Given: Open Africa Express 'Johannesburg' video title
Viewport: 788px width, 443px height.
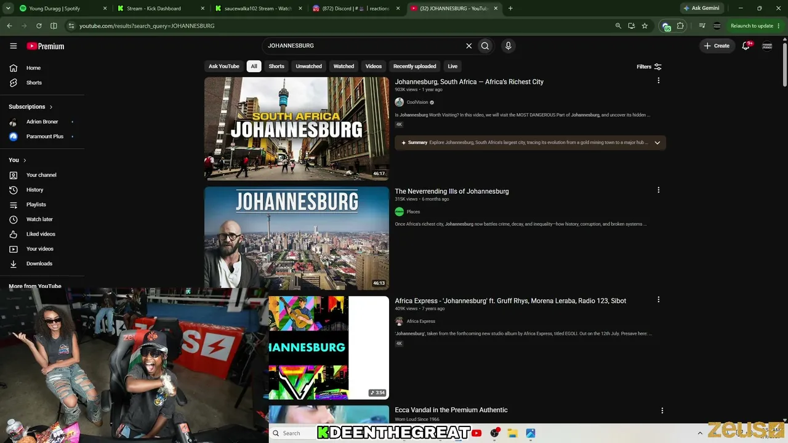Looking at the screenshot, I should 510,301.
